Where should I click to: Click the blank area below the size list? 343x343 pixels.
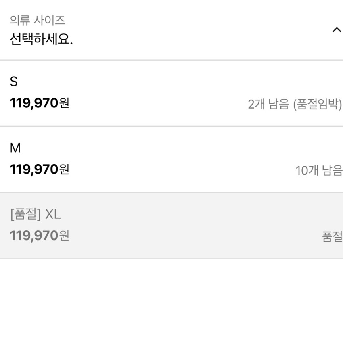pyautogui.click(x=171, y=301)
